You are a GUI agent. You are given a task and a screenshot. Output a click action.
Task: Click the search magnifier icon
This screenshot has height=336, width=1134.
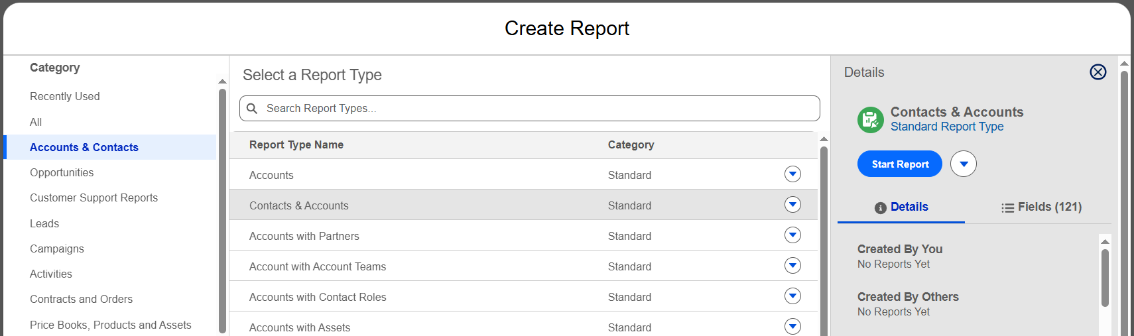(x=252, y=108)
